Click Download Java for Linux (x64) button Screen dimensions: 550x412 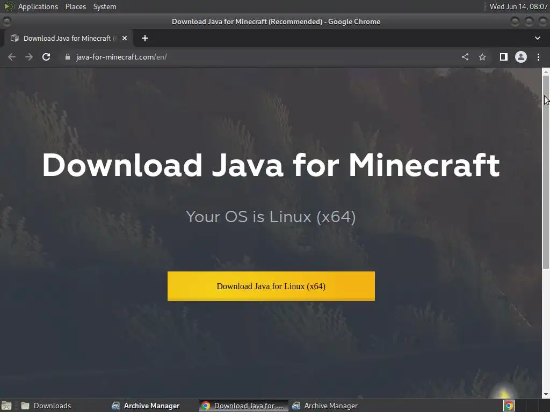271,286
